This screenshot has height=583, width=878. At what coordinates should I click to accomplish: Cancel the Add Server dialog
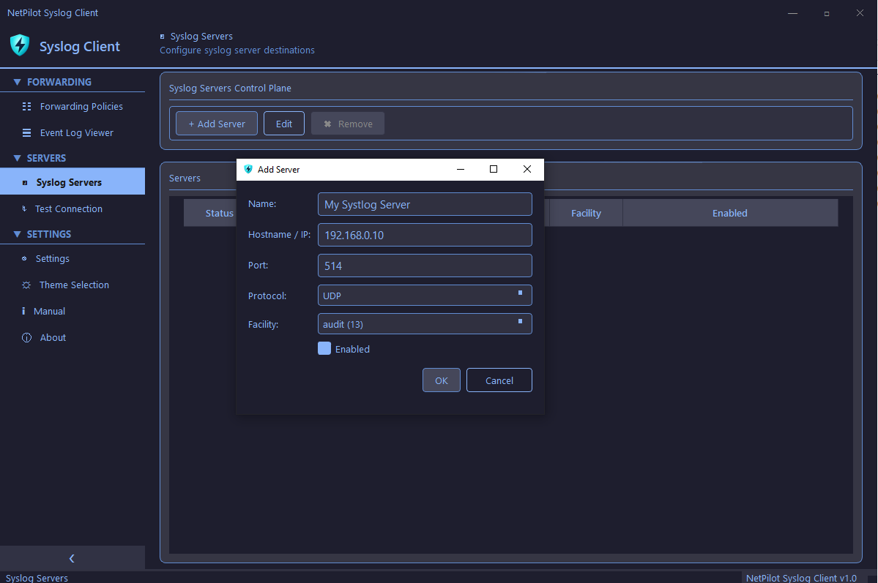click(499, 380)
